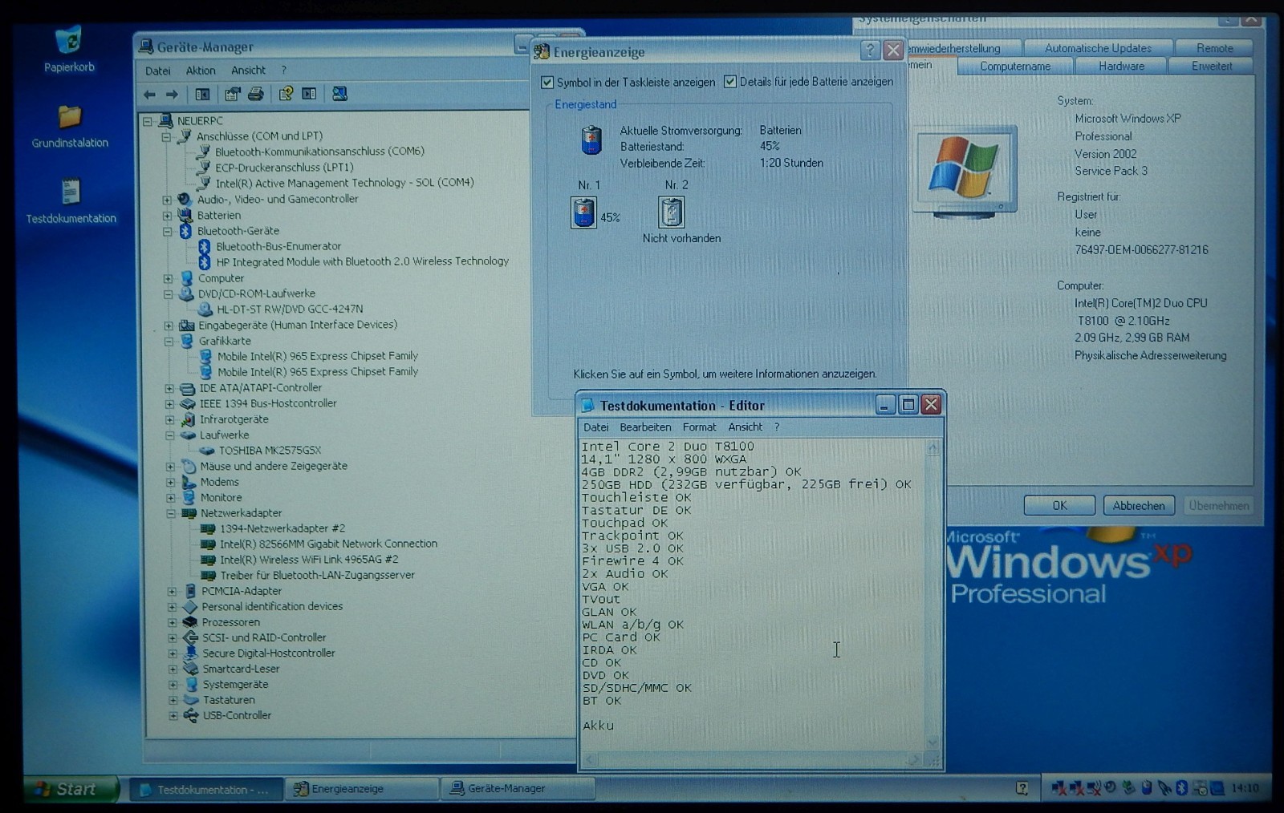Toggle 'Details für jede Batterie anzeigen' checkbox
Image resolution: width=1284 pixels, height=813 pixels.
pyautogui.click(x=730, y=82)
